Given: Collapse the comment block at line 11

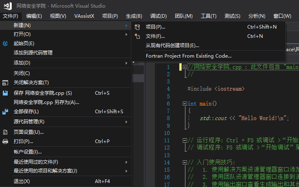Looking at the screenshot, I should pyautogui.click(x=185, y=140).
